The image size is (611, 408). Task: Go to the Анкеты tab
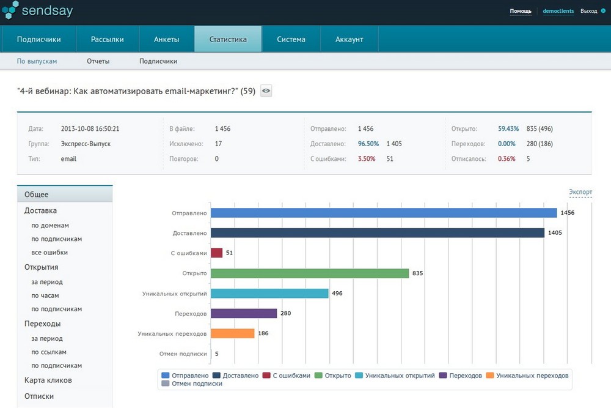166,39
